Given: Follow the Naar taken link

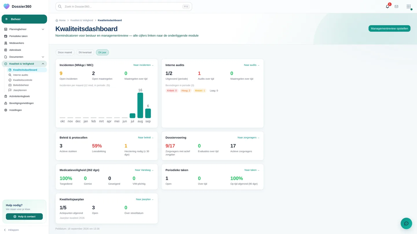Looking at the screenshot, I should 252,170.
